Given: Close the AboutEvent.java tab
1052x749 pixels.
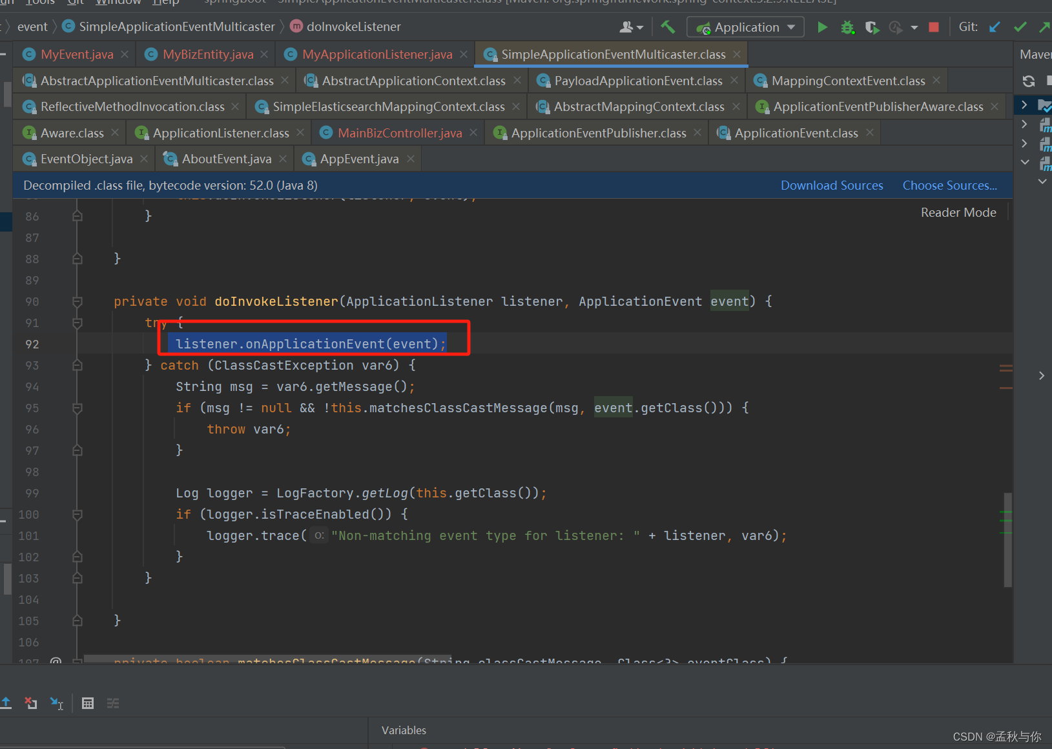Looking at the screenshot, I should pyautogui.click(x=283, y=158).
